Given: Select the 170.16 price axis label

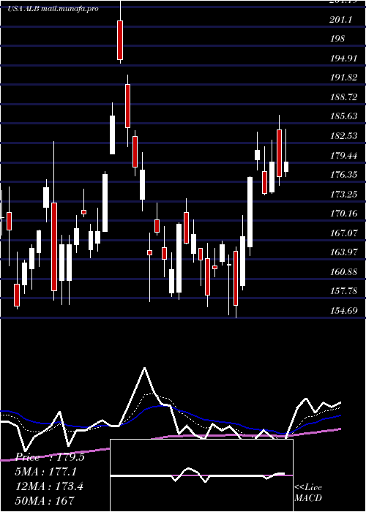Looking at the screenshot, I should (344, 214).
